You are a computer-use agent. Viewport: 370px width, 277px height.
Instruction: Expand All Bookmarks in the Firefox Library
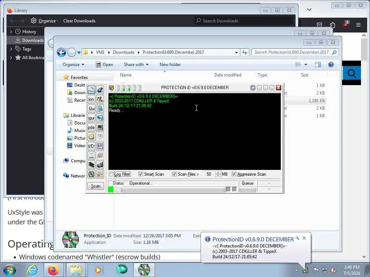(11, 57)
